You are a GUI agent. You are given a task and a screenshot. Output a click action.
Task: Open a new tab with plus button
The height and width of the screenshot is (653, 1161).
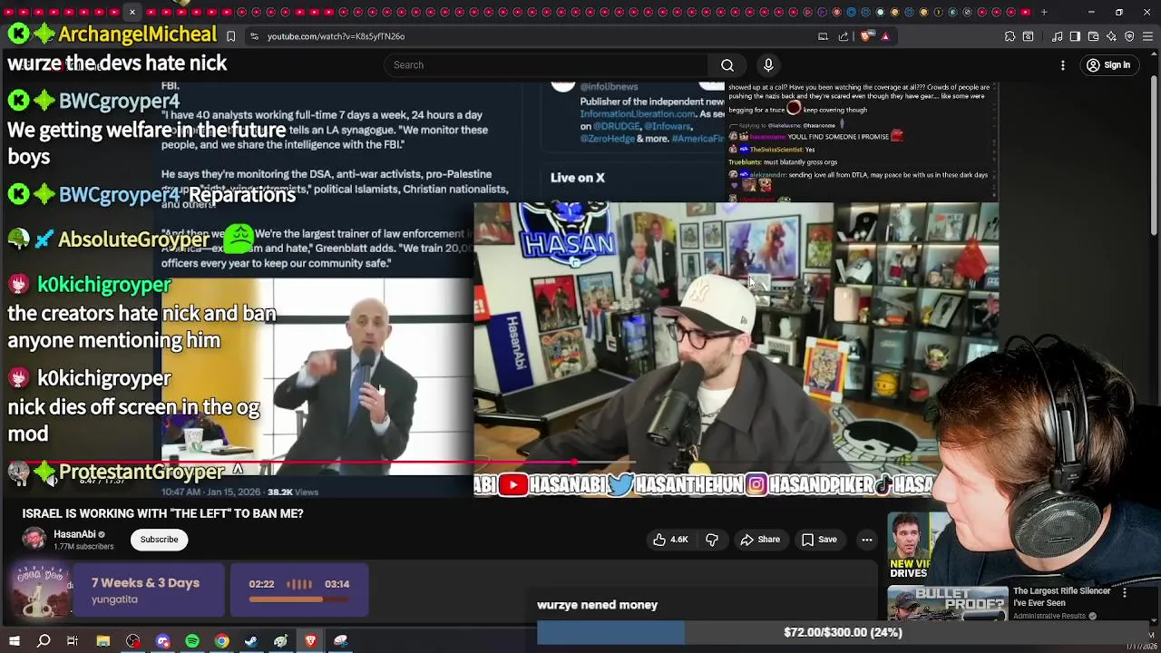1044,12
